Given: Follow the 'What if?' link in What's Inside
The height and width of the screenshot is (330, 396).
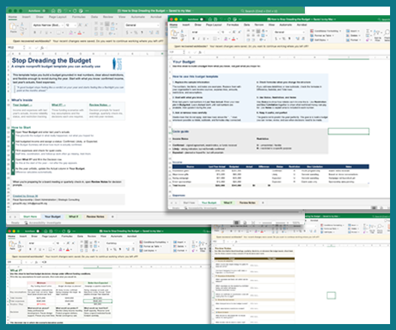Looking at the screenshot, I should tap(59, 105).
